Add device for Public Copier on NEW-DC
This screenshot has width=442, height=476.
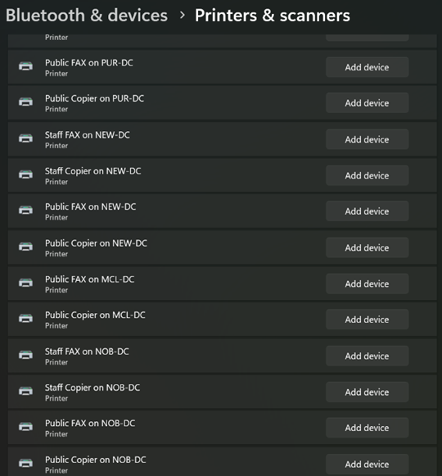(x=367, y=247)
